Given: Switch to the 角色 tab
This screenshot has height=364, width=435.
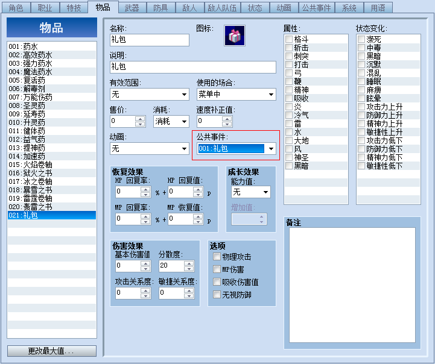Looking at the screenshot, I should tap(16, 8).
